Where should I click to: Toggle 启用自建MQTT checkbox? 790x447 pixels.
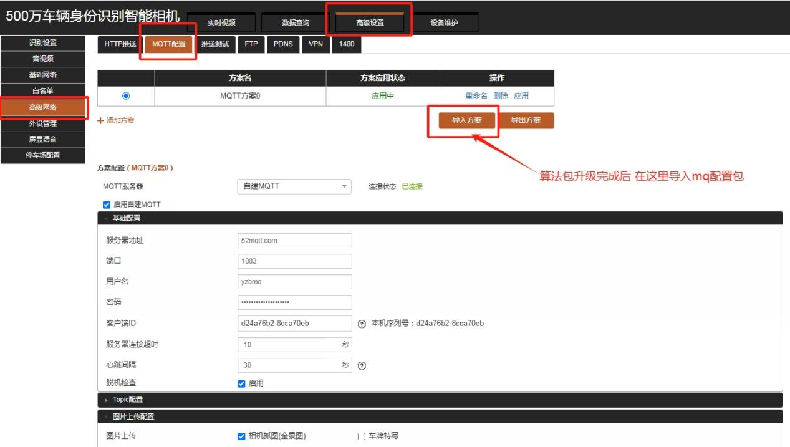(x=107, y=204)
